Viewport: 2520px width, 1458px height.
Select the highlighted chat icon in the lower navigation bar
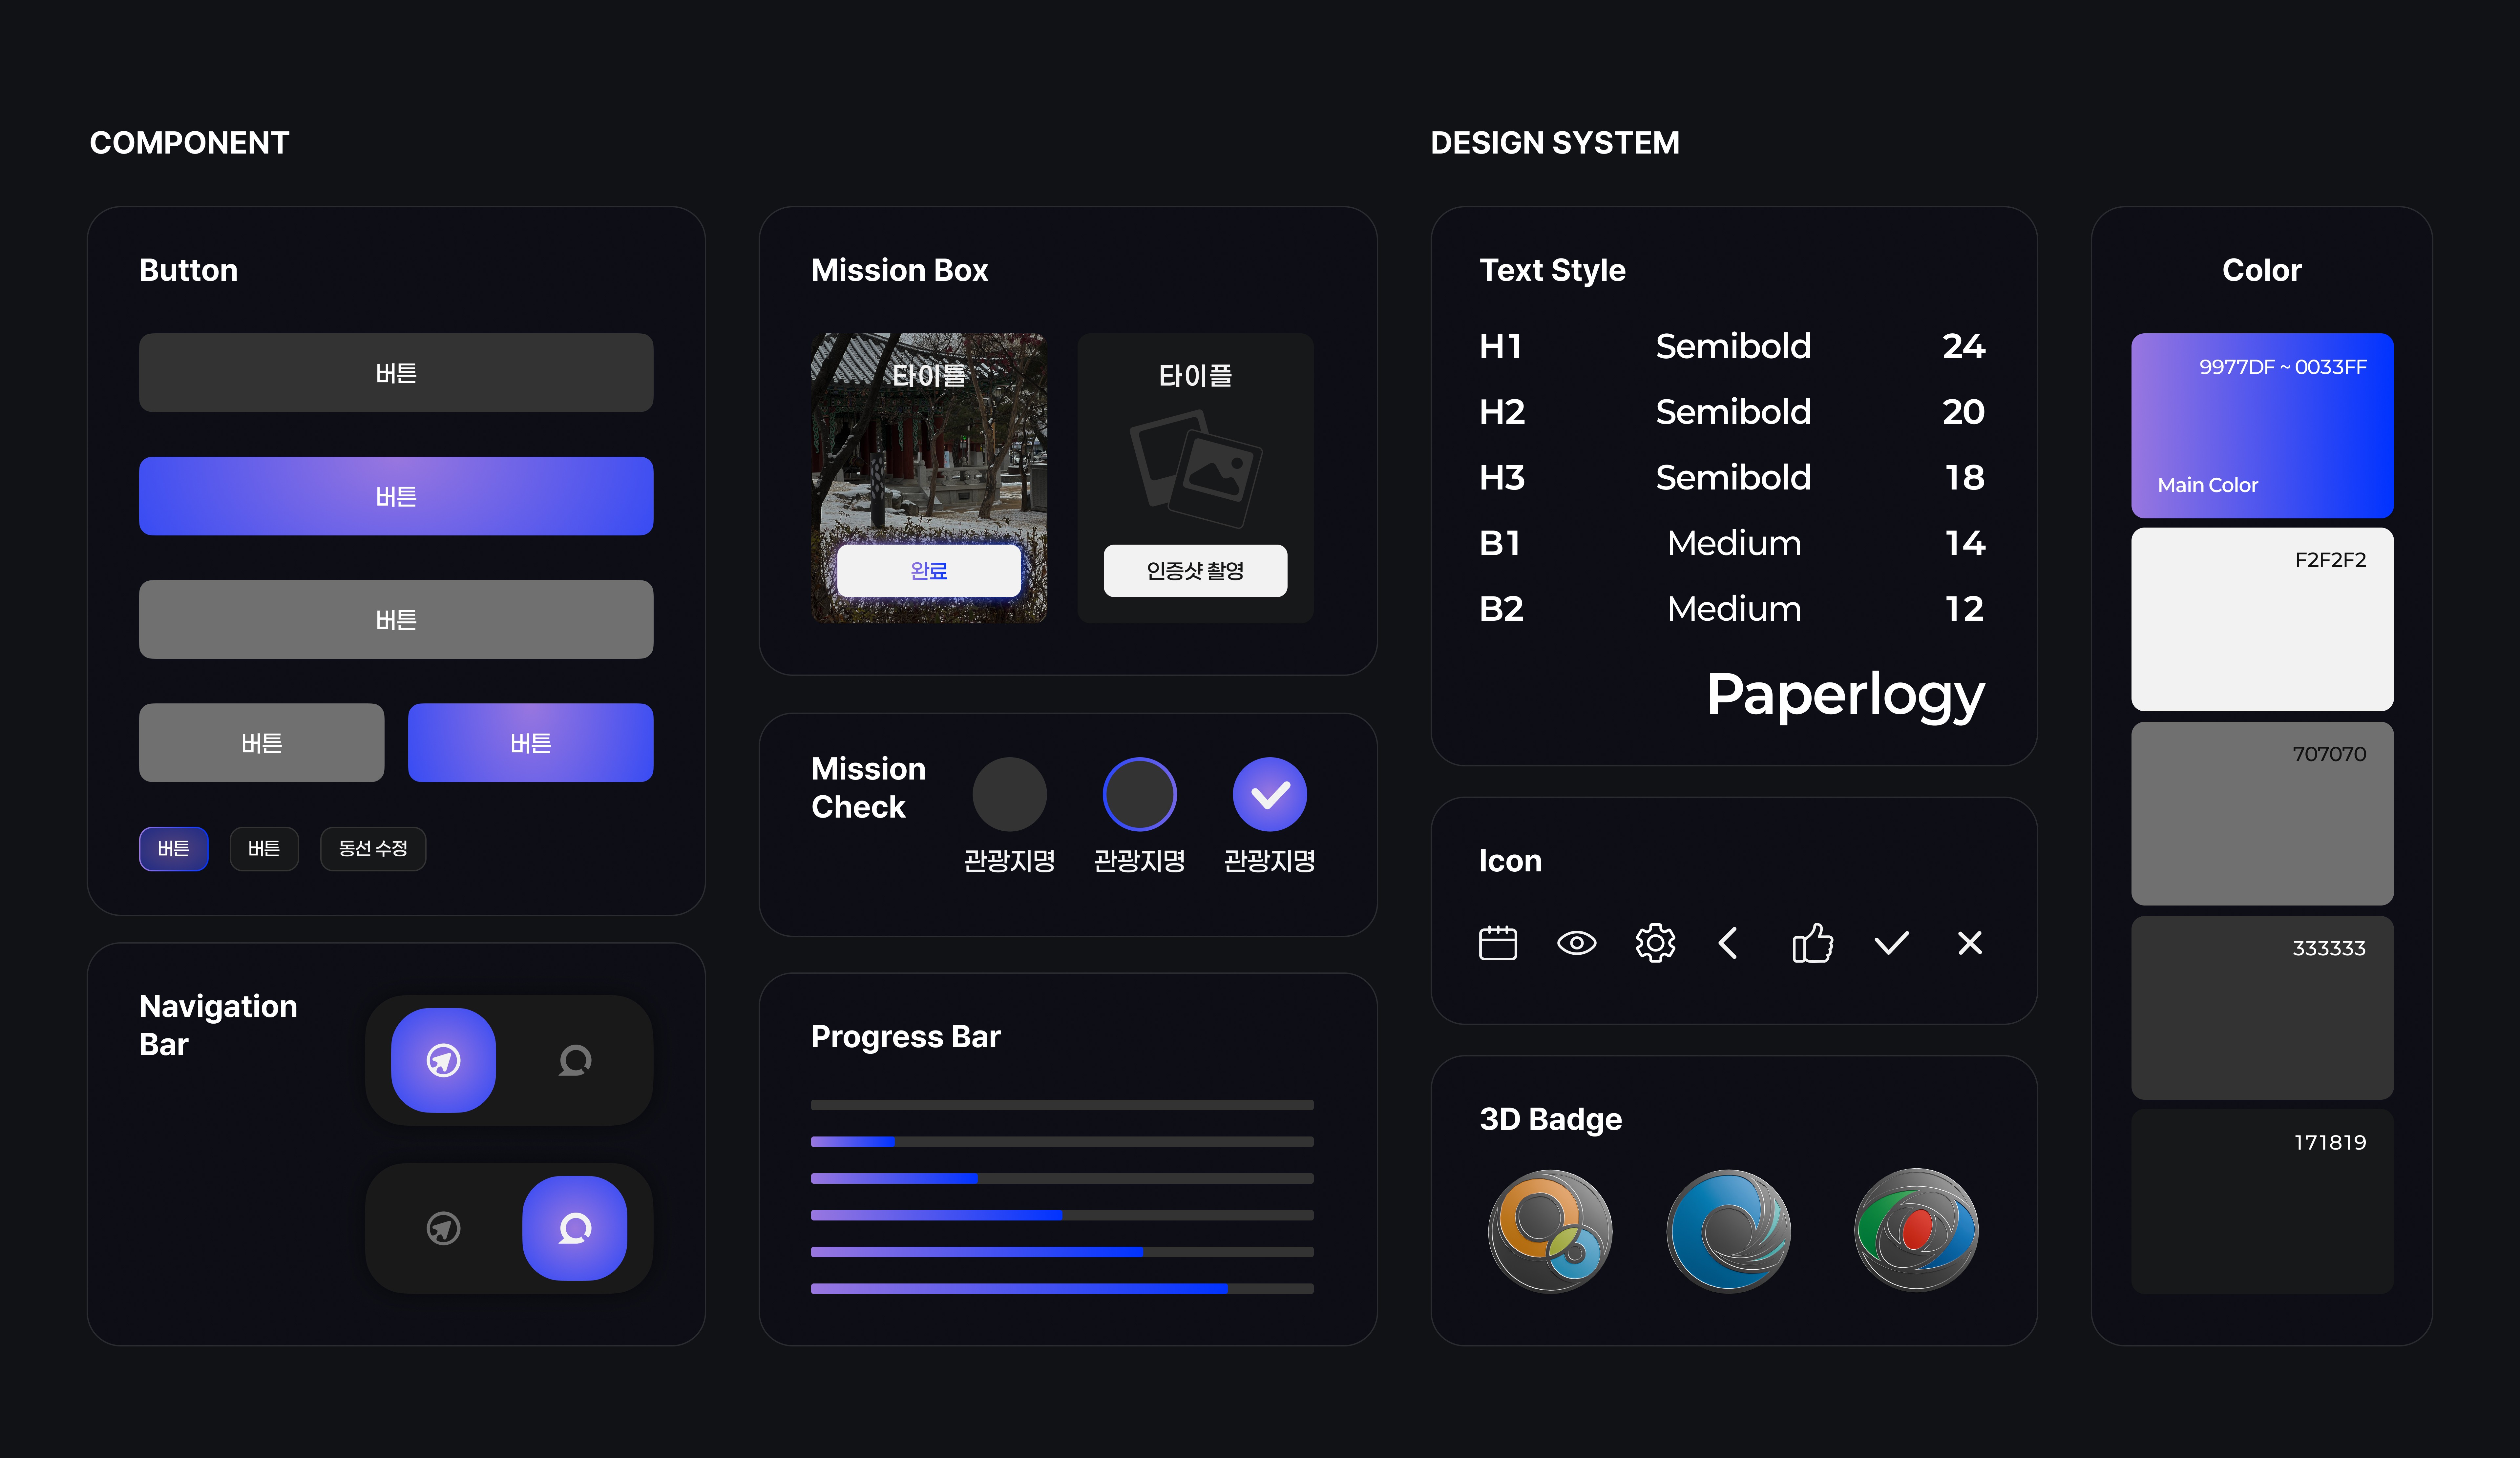tap(575, 1228)
